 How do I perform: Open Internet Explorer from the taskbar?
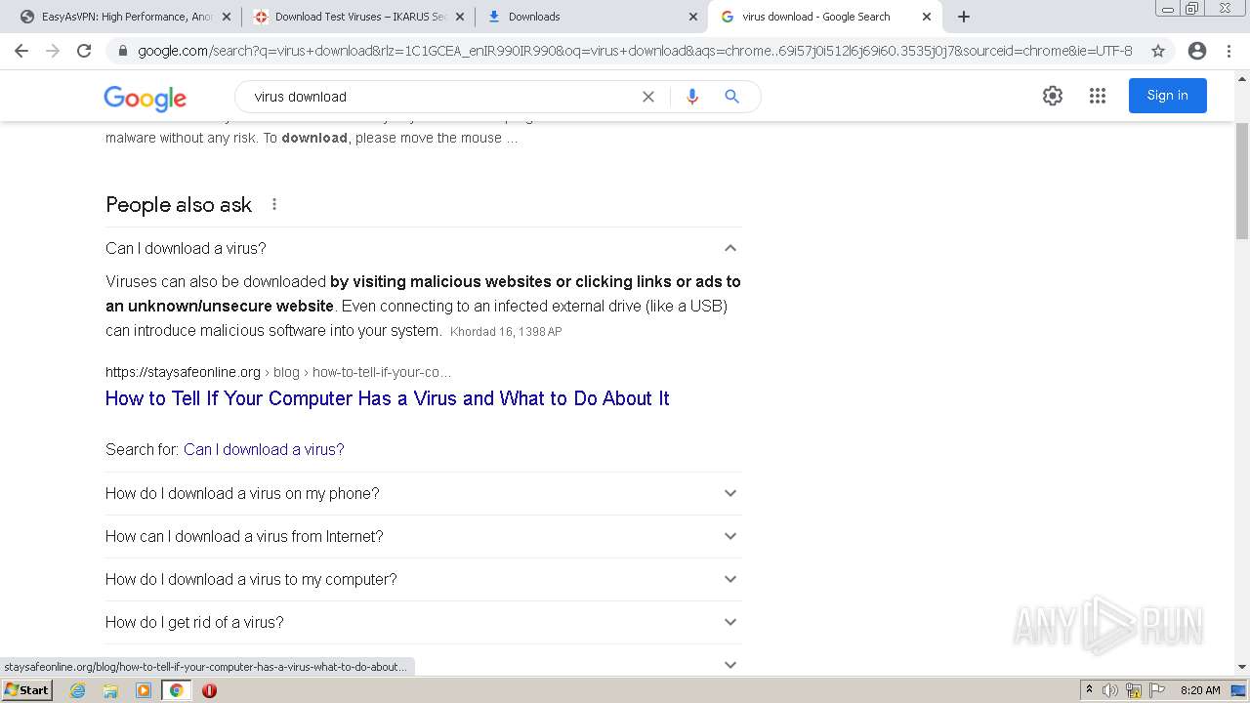click(x=78, y=690)
